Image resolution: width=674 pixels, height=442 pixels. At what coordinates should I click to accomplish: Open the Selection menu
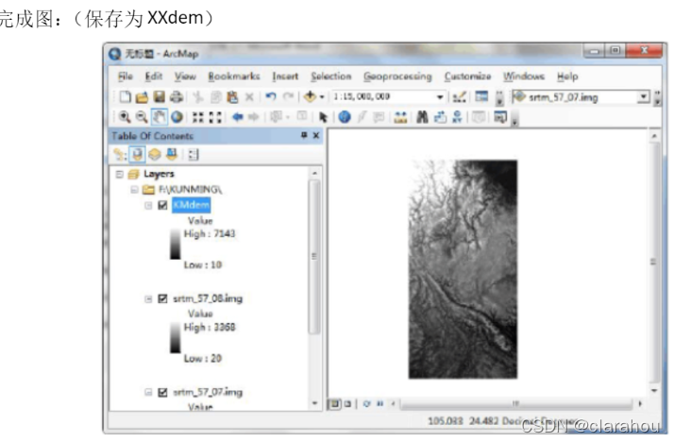pos(331,76)
